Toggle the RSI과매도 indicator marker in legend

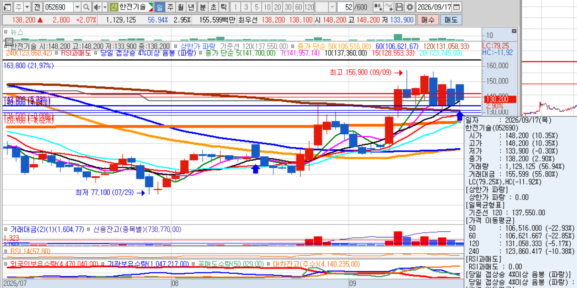tap(56, 53)
